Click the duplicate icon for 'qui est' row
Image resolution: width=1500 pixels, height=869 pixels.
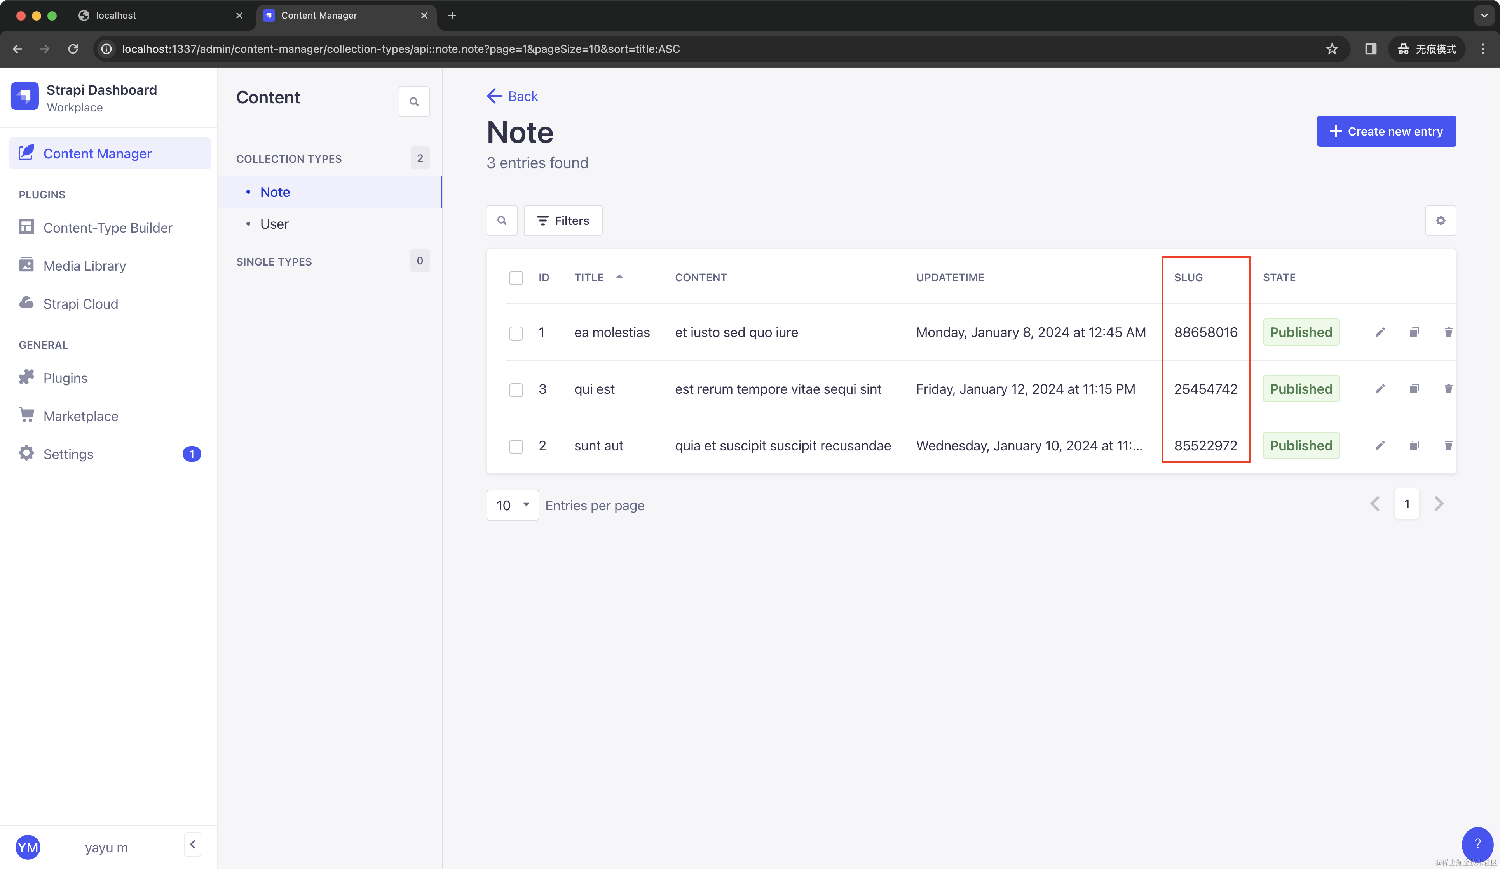pyautogui.click(x=1414, y=389)
